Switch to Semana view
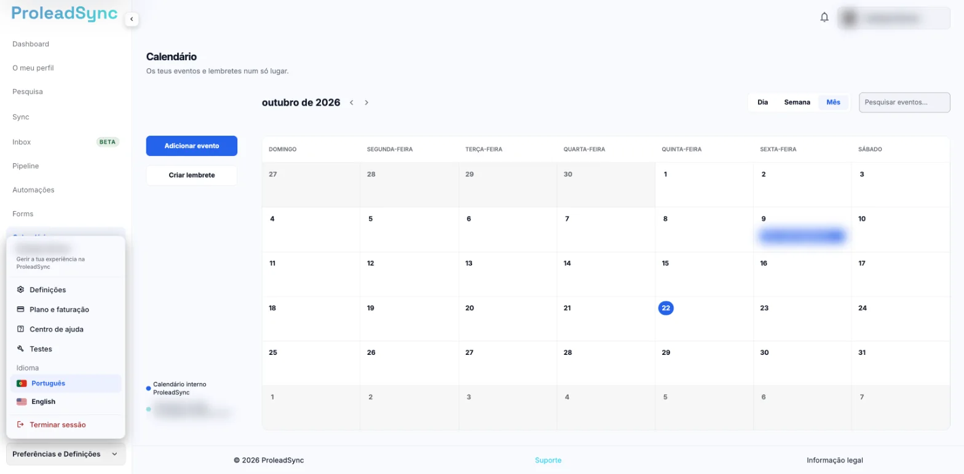Image resolution: width=964 pixels, height=474 pixels. [x=797, y=103]
